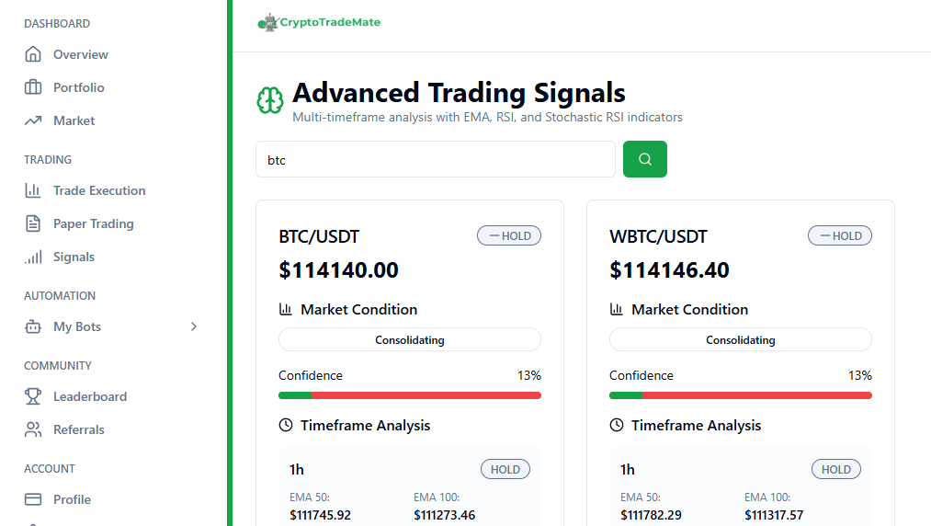931x526 pixels.
Task: Click the BTC/USDT confidence progress bar
Action: click(409, 395)
